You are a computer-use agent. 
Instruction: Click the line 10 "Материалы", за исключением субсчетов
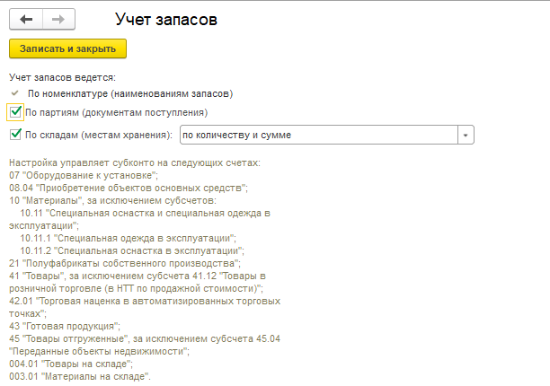113,201
